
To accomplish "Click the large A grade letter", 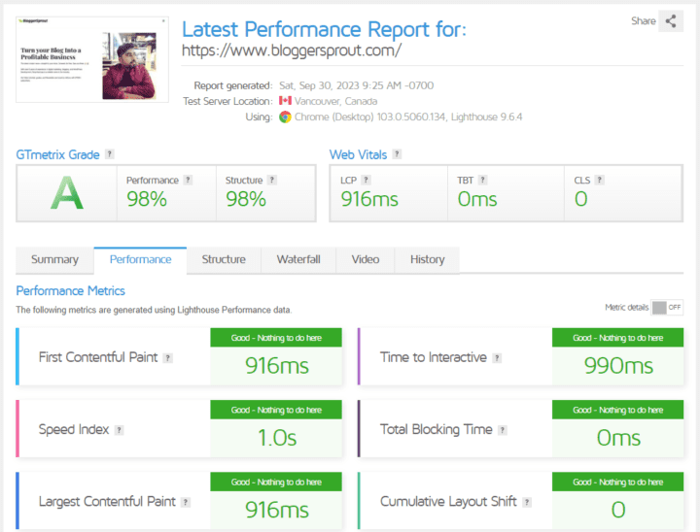I will coord(67,193).
